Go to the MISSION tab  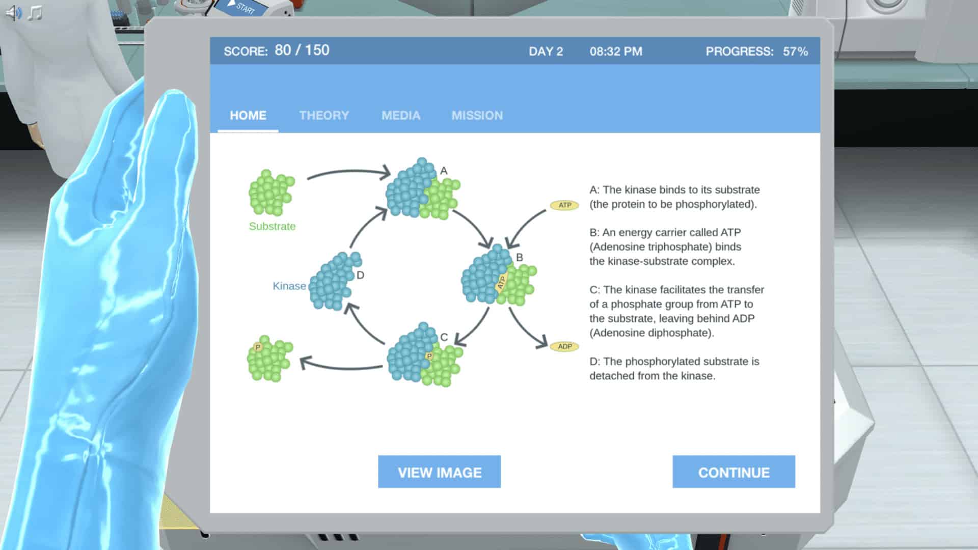477,116
